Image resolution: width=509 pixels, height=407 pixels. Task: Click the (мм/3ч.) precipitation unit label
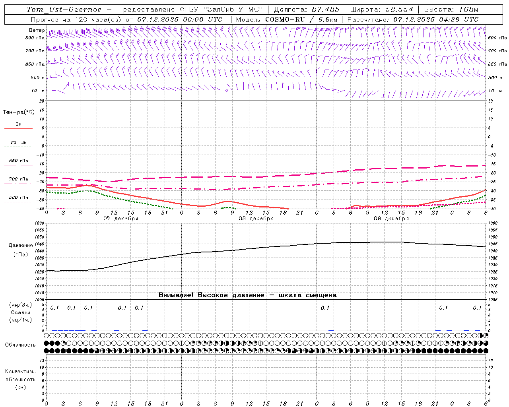point(20,305)
